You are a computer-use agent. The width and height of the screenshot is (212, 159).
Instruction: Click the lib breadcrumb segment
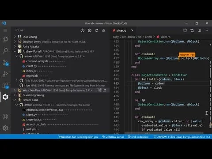click(140, 37)
